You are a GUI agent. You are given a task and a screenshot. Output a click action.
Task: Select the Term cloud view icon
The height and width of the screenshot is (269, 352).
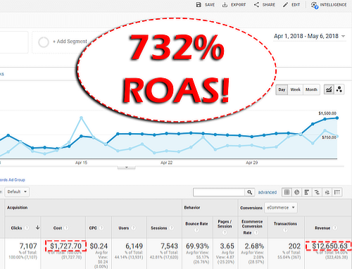click(x=327, y=192)
